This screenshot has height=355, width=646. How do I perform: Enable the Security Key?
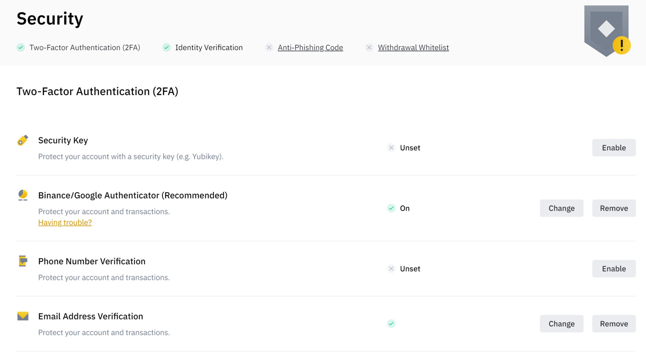(614, 148)
